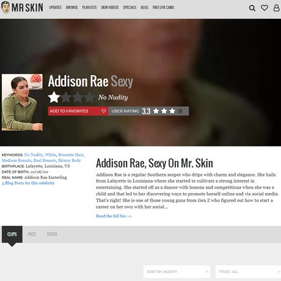
Task: Select the Clips tab
Action: [x=12, y=234]
